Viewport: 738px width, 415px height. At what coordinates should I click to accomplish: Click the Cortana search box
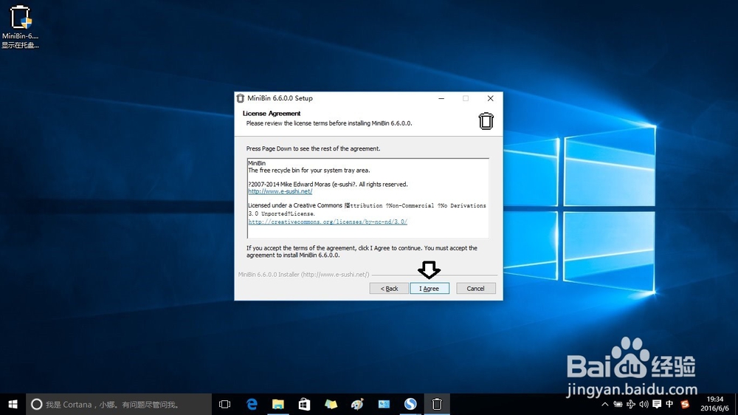tap(119, 404)
